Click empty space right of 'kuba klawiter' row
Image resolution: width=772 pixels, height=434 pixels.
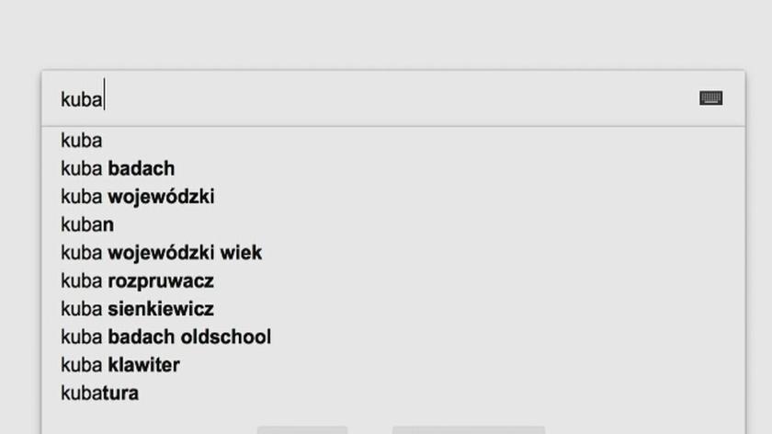coord(460,365)
